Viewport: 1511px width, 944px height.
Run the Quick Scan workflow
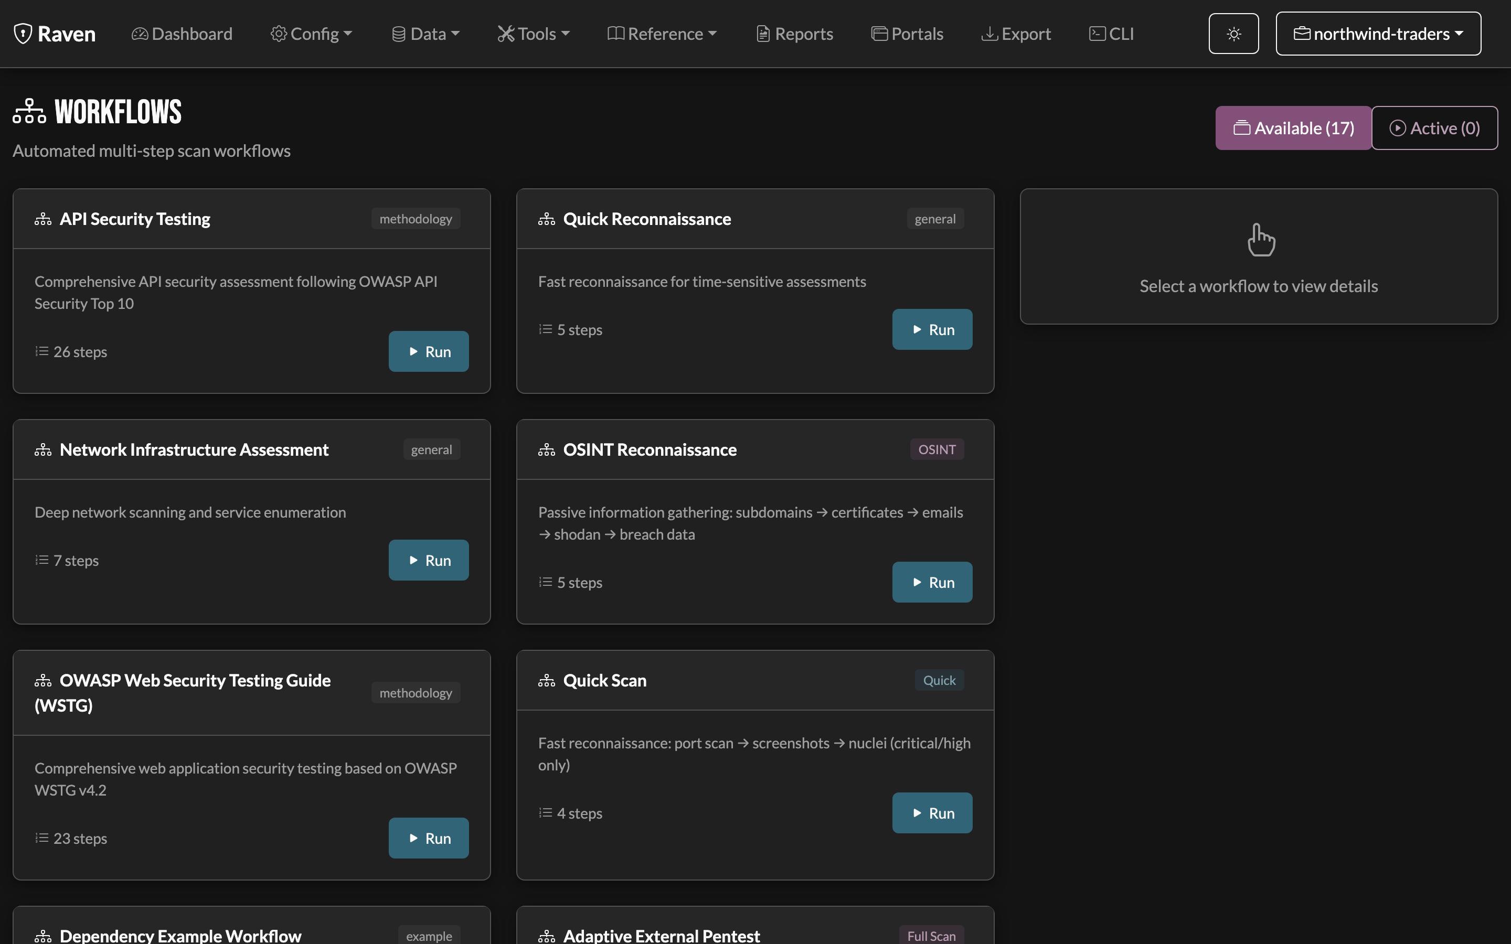click(932, 813)
